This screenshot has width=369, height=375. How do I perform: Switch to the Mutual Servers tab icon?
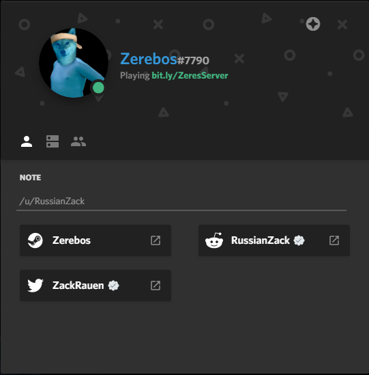[x=53, y=141]
